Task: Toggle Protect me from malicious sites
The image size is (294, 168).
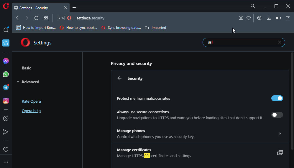Action: click(x=277, y=98)
